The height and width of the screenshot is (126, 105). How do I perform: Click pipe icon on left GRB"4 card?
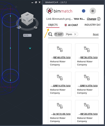pos(60,78)
